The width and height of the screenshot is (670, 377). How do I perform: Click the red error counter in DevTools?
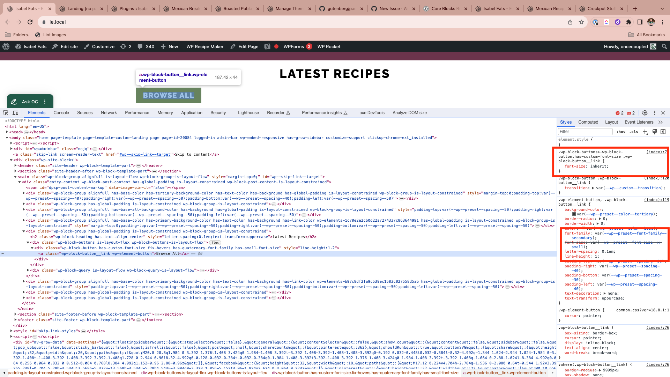619,113
